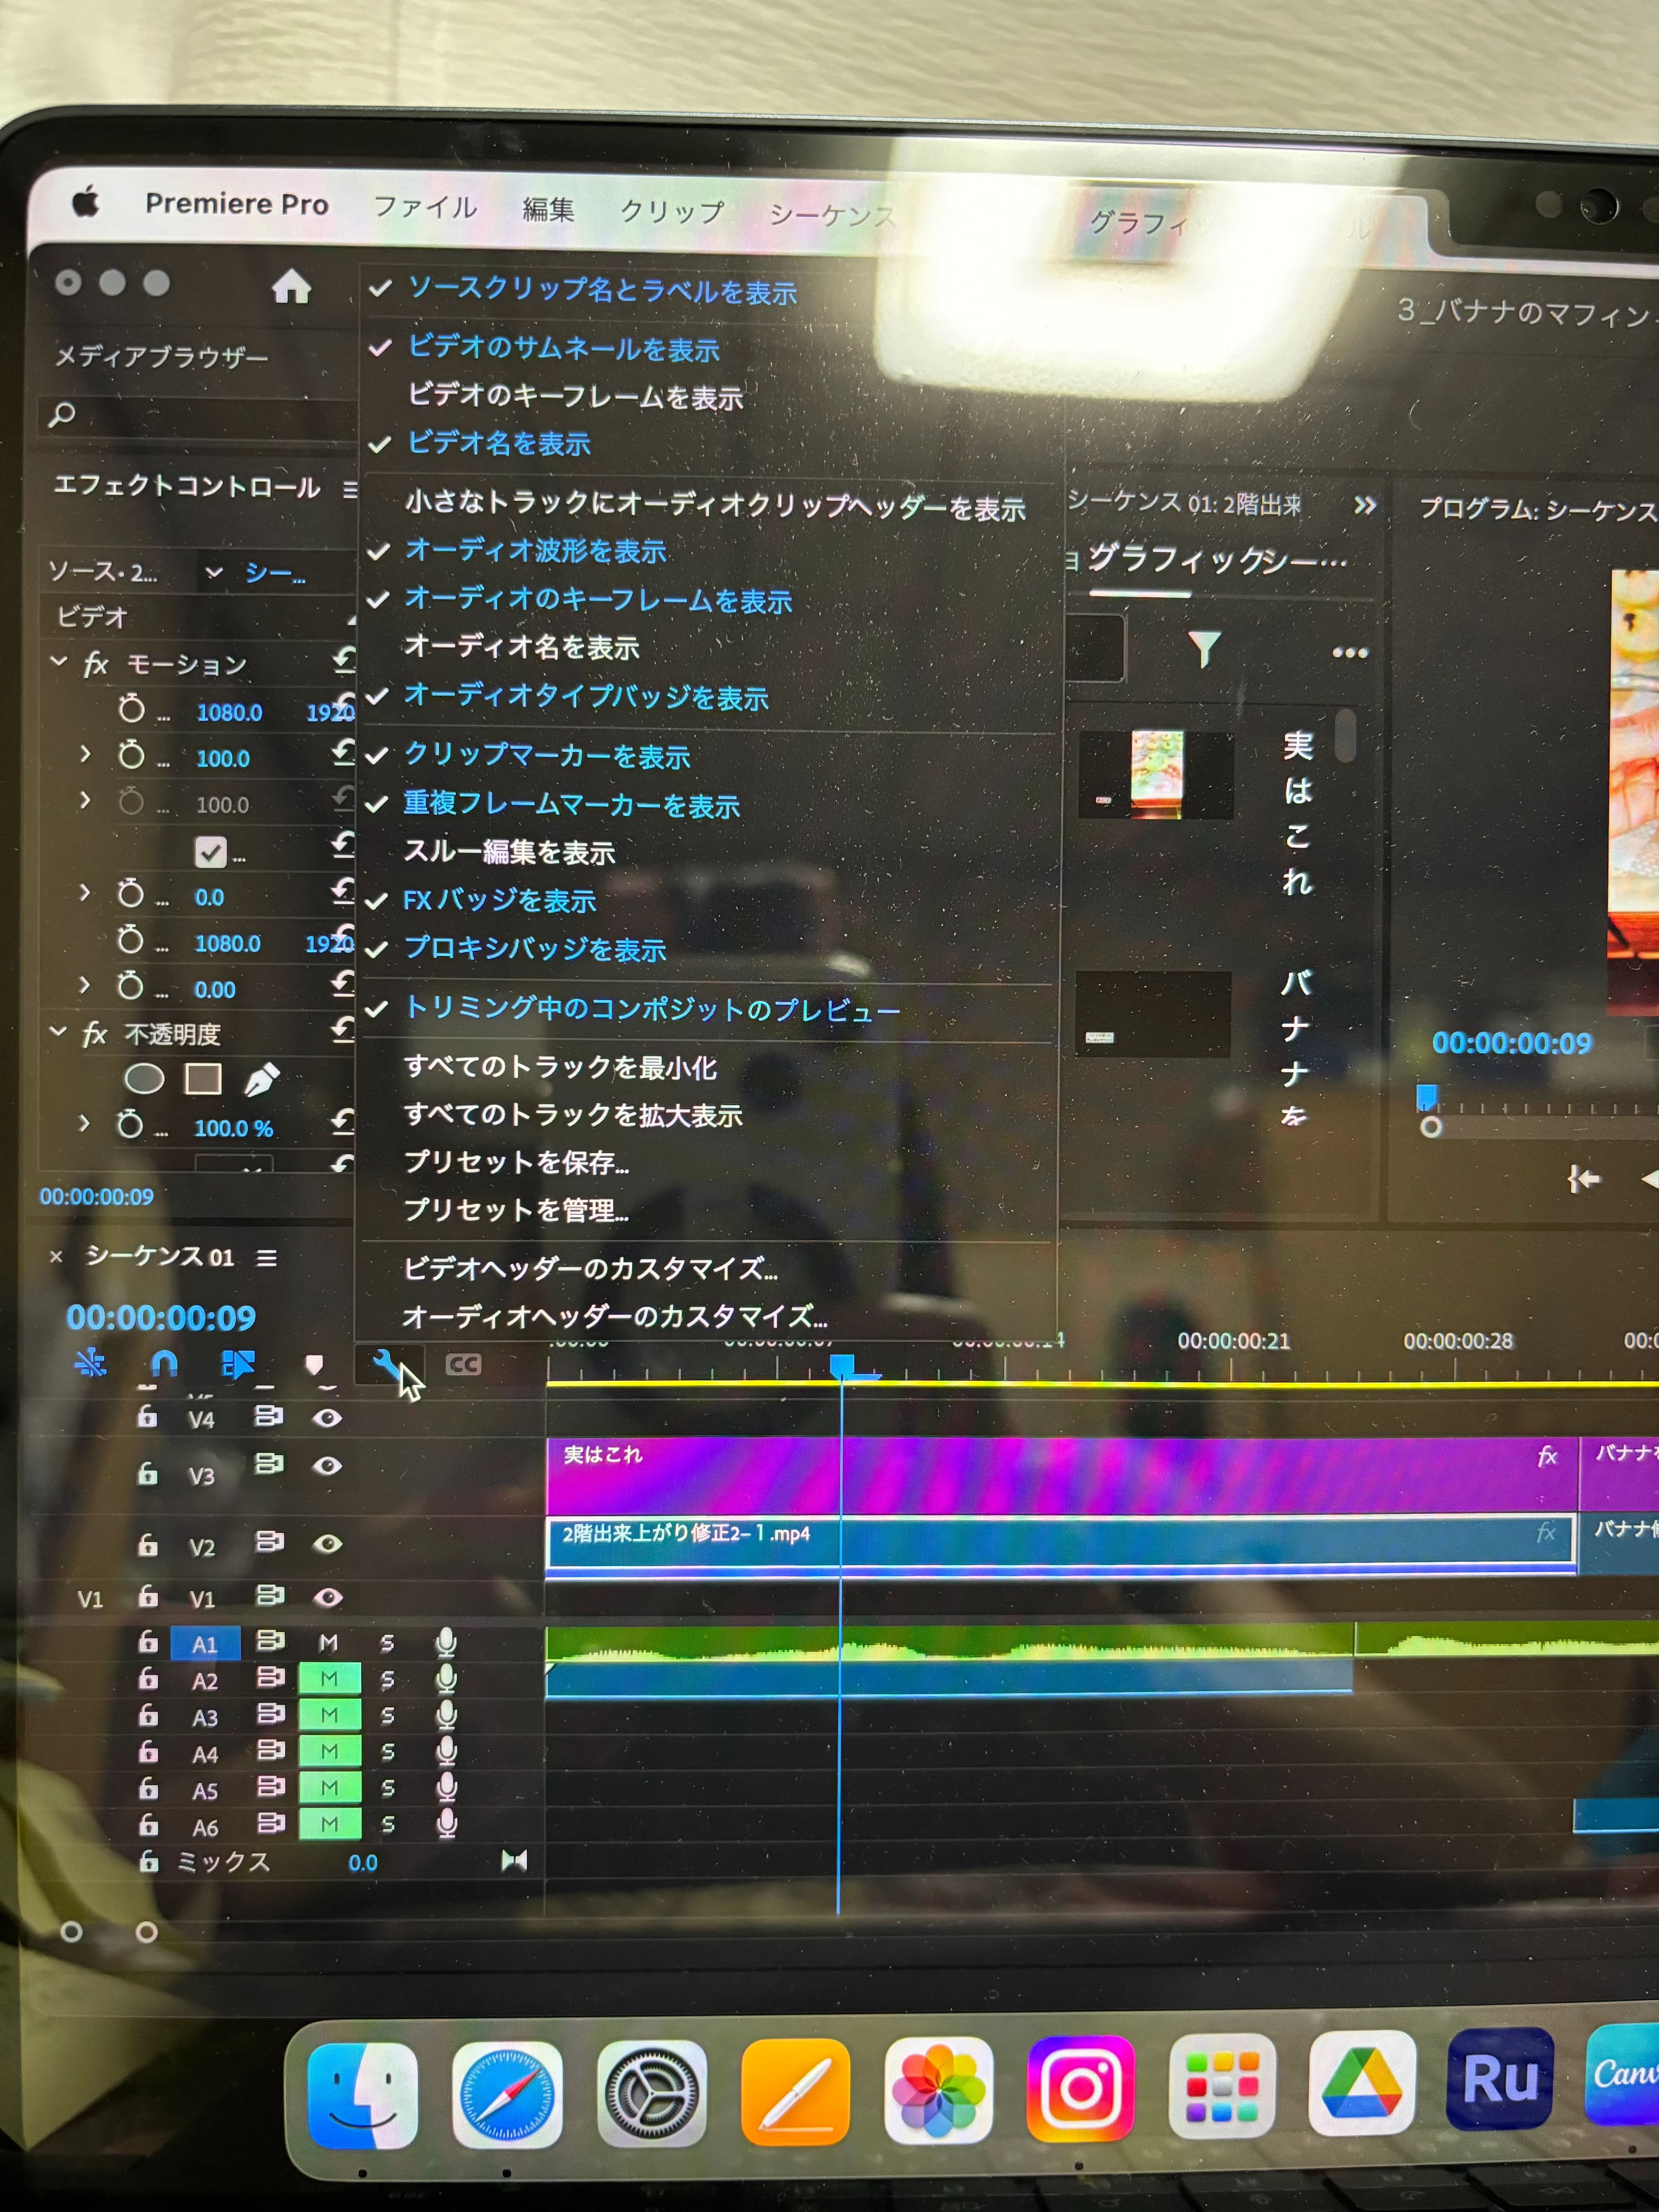Collapse the Motion (モーション) effect section
1659x2212 pixels.
(59, 662)
